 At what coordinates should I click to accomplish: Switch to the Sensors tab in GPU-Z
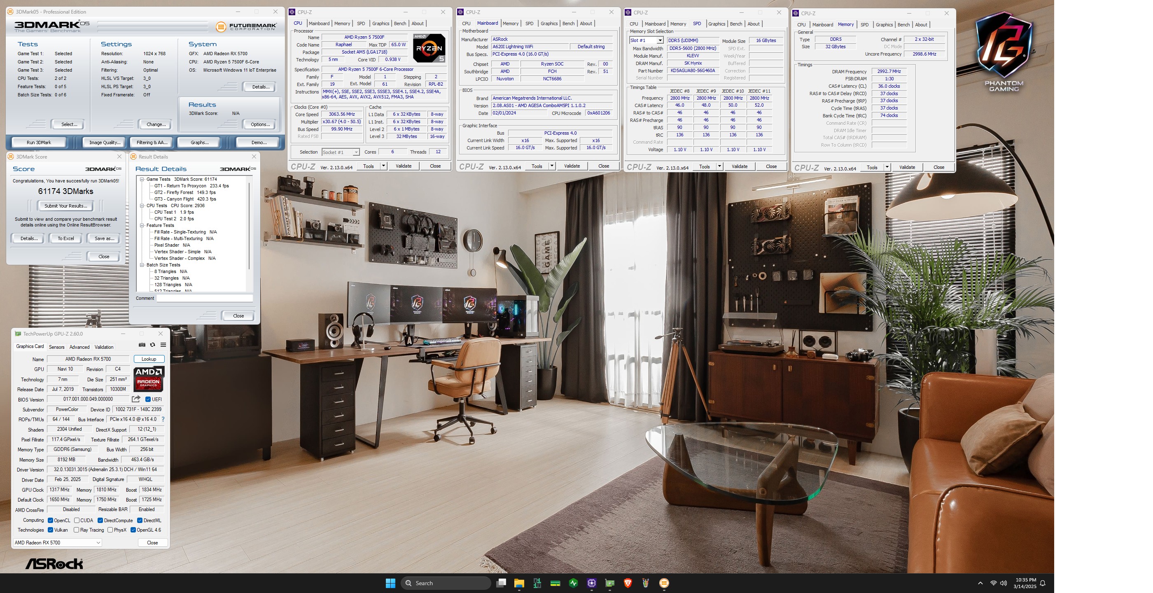pos(56,347)
